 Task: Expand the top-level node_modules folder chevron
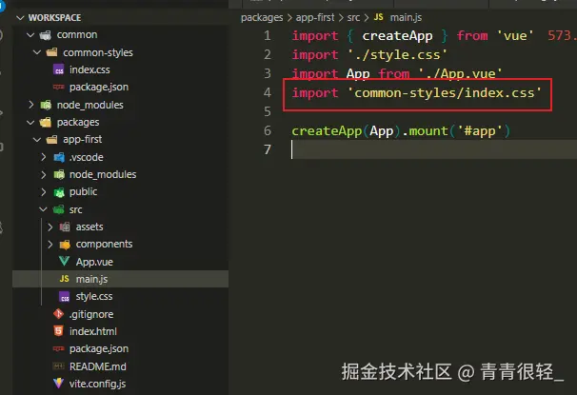tap(30, 105)
